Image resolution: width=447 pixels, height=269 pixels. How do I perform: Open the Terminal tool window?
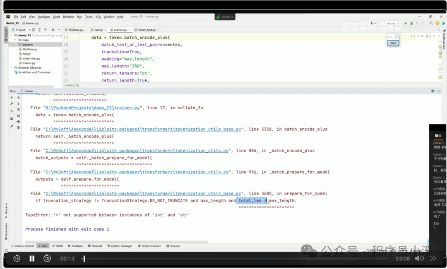tap(95, 246)
